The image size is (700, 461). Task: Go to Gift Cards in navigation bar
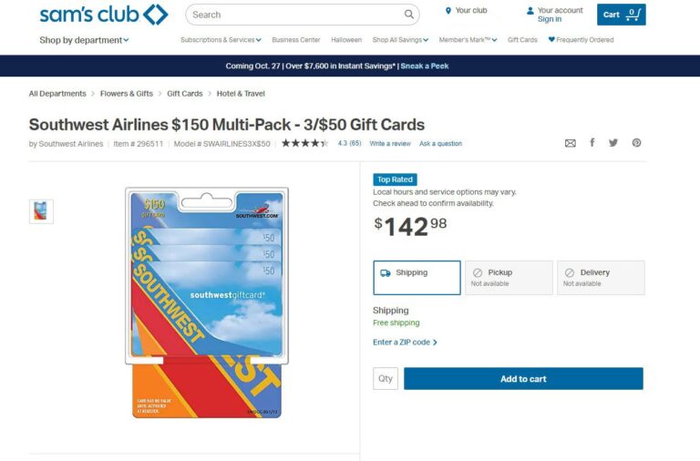pos(522,40)
